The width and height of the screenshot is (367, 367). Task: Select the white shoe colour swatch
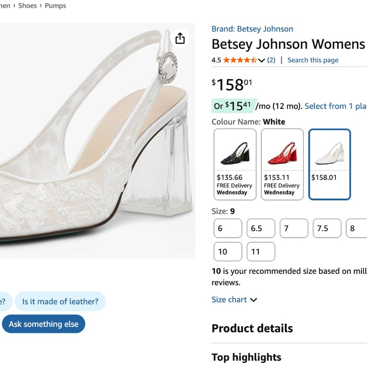pos(330,164)
